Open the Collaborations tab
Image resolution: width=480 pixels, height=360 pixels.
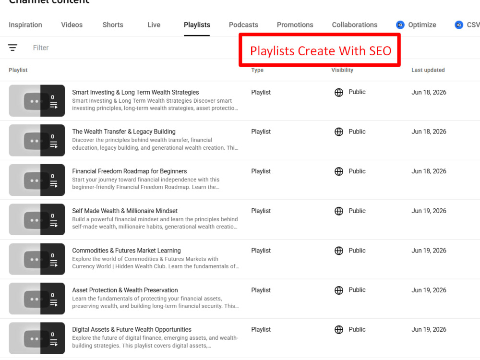pyautogui.click(x=355, y=25)
